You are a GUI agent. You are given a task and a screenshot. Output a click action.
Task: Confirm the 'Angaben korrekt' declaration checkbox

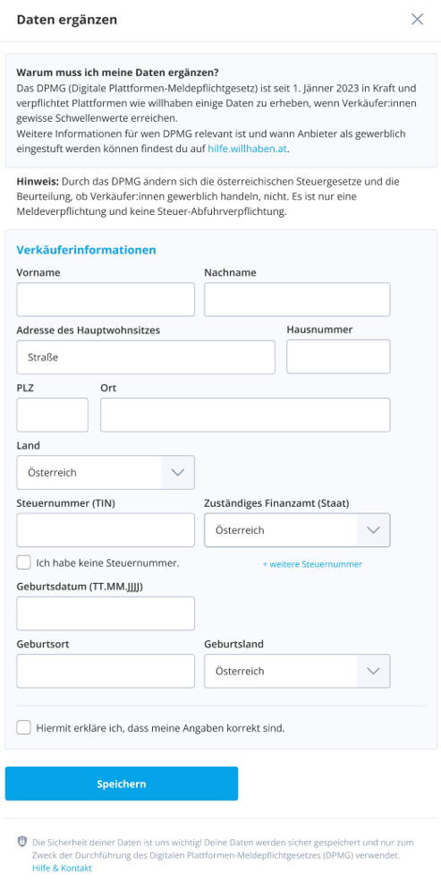tap(23, 727)
